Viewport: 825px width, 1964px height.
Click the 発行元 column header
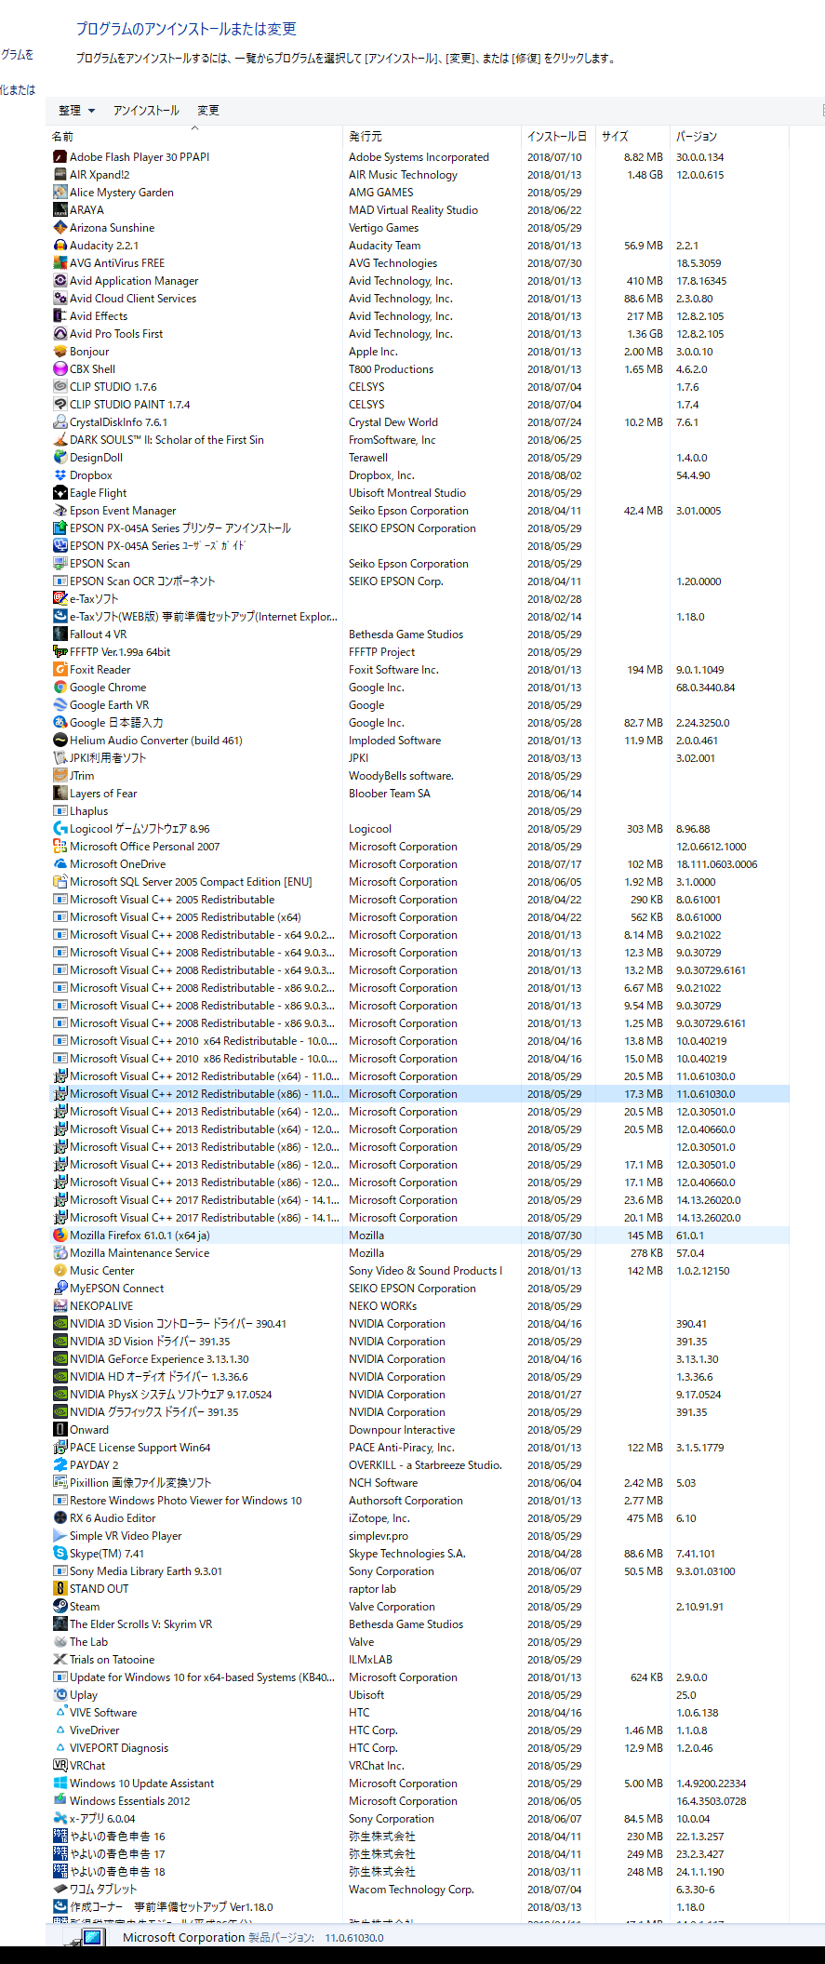point(366,137)
